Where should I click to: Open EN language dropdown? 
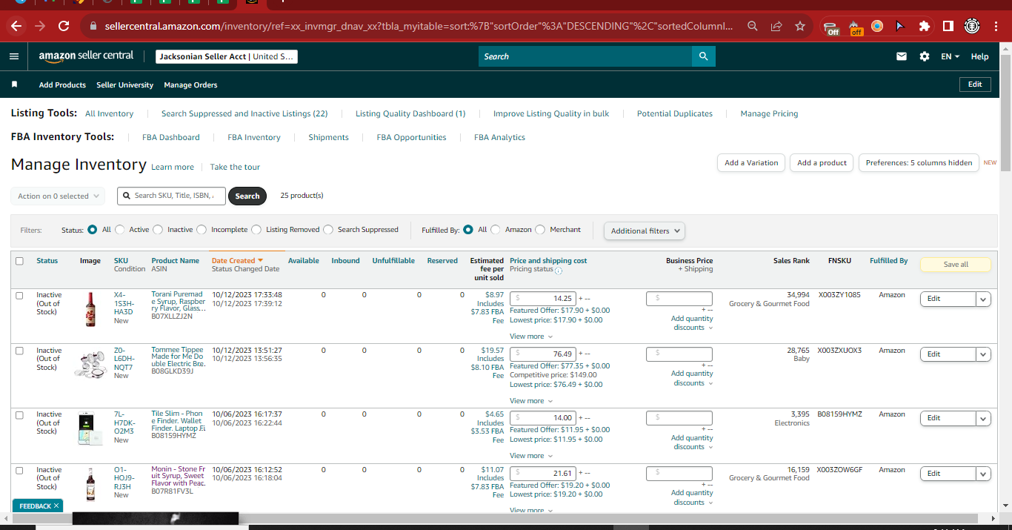(x=950, y=56)
